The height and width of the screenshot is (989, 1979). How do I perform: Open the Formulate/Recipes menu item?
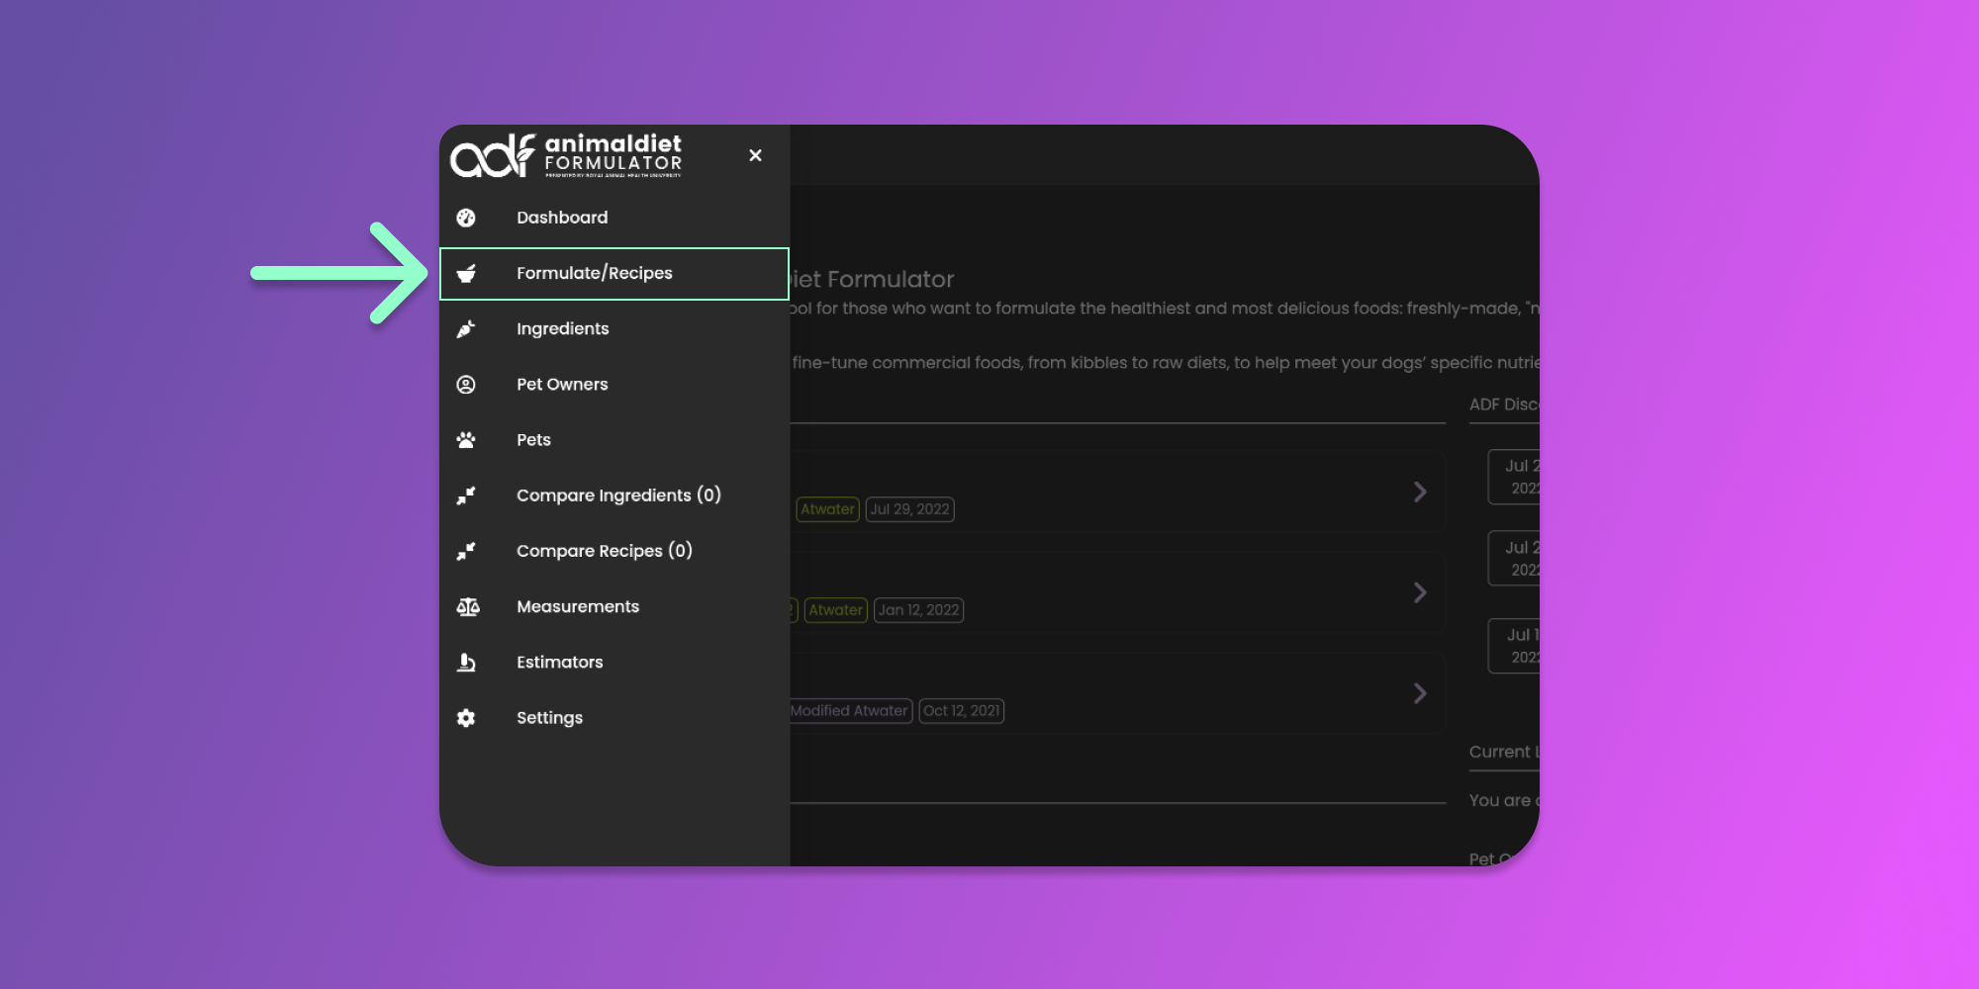(x=594, y=273)
